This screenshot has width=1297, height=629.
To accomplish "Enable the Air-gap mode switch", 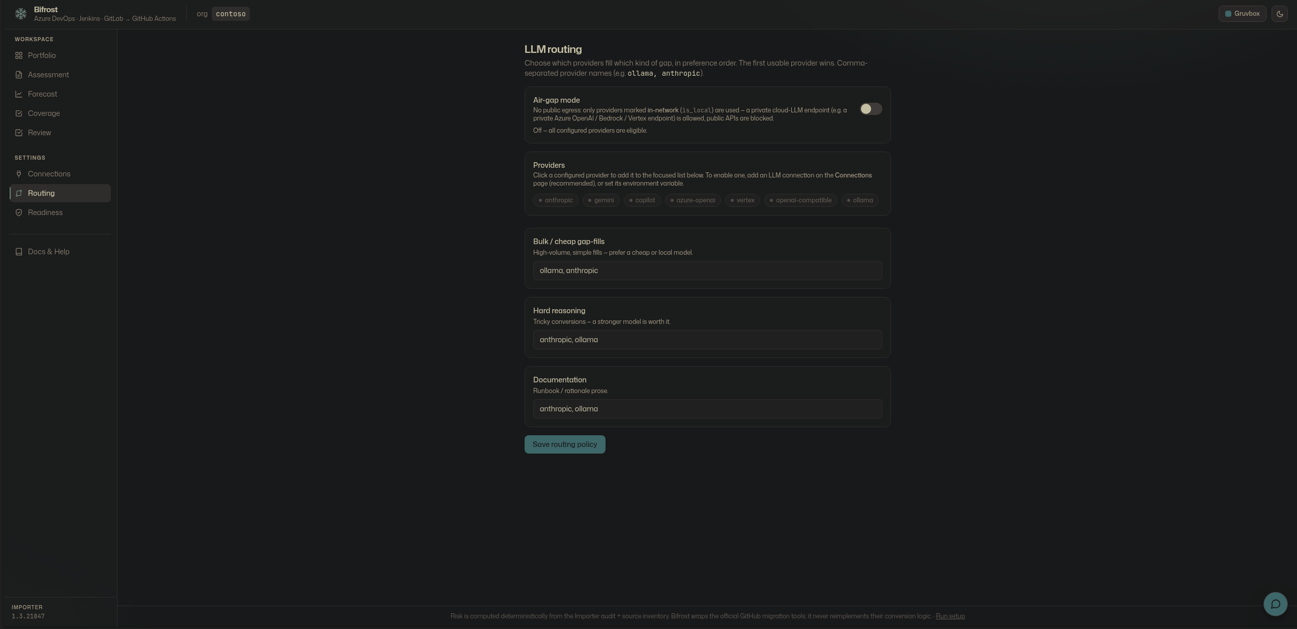I will click(871, 109).
